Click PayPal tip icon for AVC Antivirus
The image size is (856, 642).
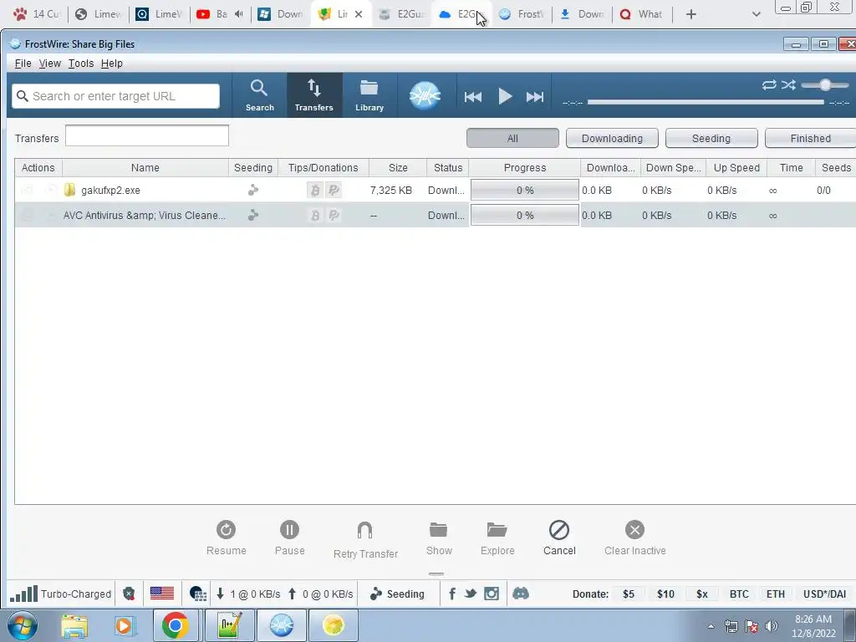[334, 215]
